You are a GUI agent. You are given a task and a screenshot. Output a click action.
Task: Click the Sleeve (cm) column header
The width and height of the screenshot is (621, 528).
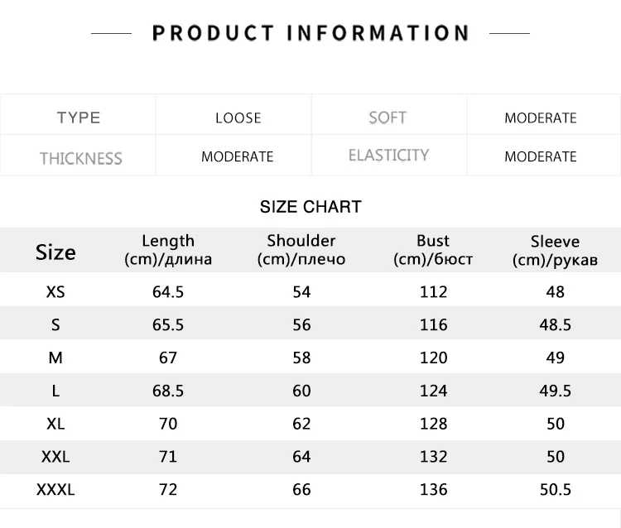click(x=555, y=251)
